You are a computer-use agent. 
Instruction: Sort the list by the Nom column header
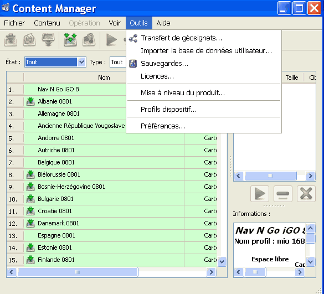pyautogui.click(x=104, y=78)
